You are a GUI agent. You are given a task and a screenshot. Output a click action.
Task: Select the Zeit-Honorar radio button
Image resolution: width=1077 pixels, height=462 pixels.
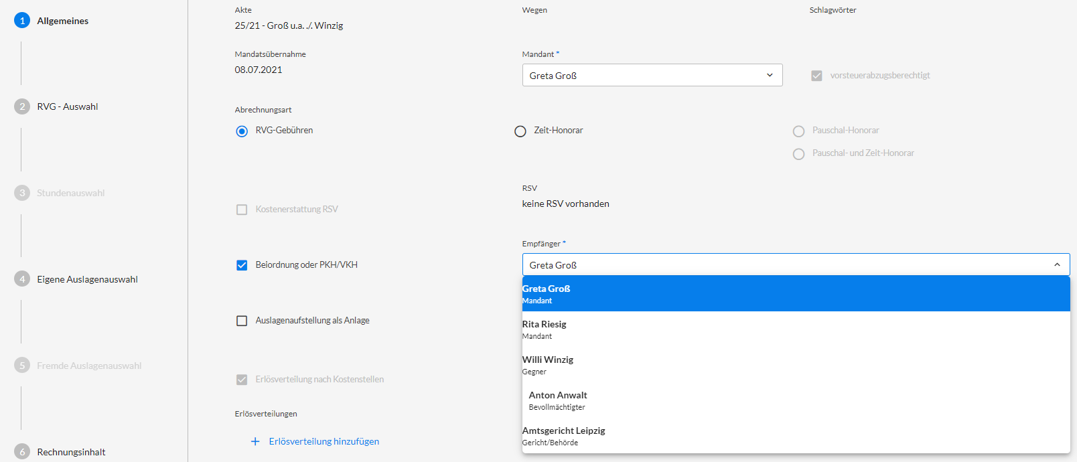click(x=520, y=131)
